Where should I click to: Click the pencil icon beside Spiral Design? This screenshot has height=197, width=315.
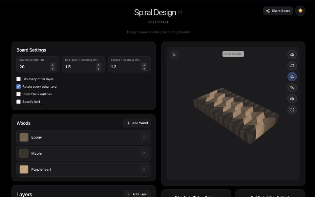[180, 12]
